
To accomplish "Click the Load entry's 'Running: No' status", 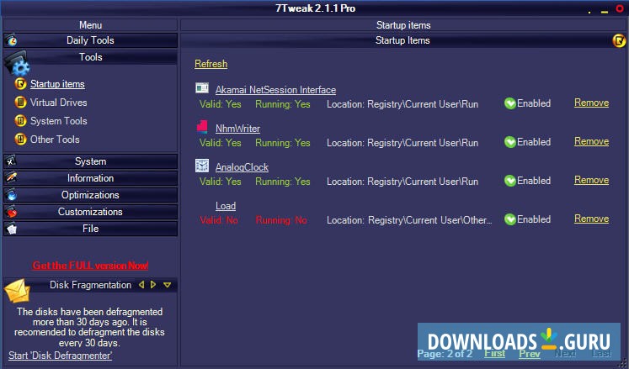I will [281, 220].
